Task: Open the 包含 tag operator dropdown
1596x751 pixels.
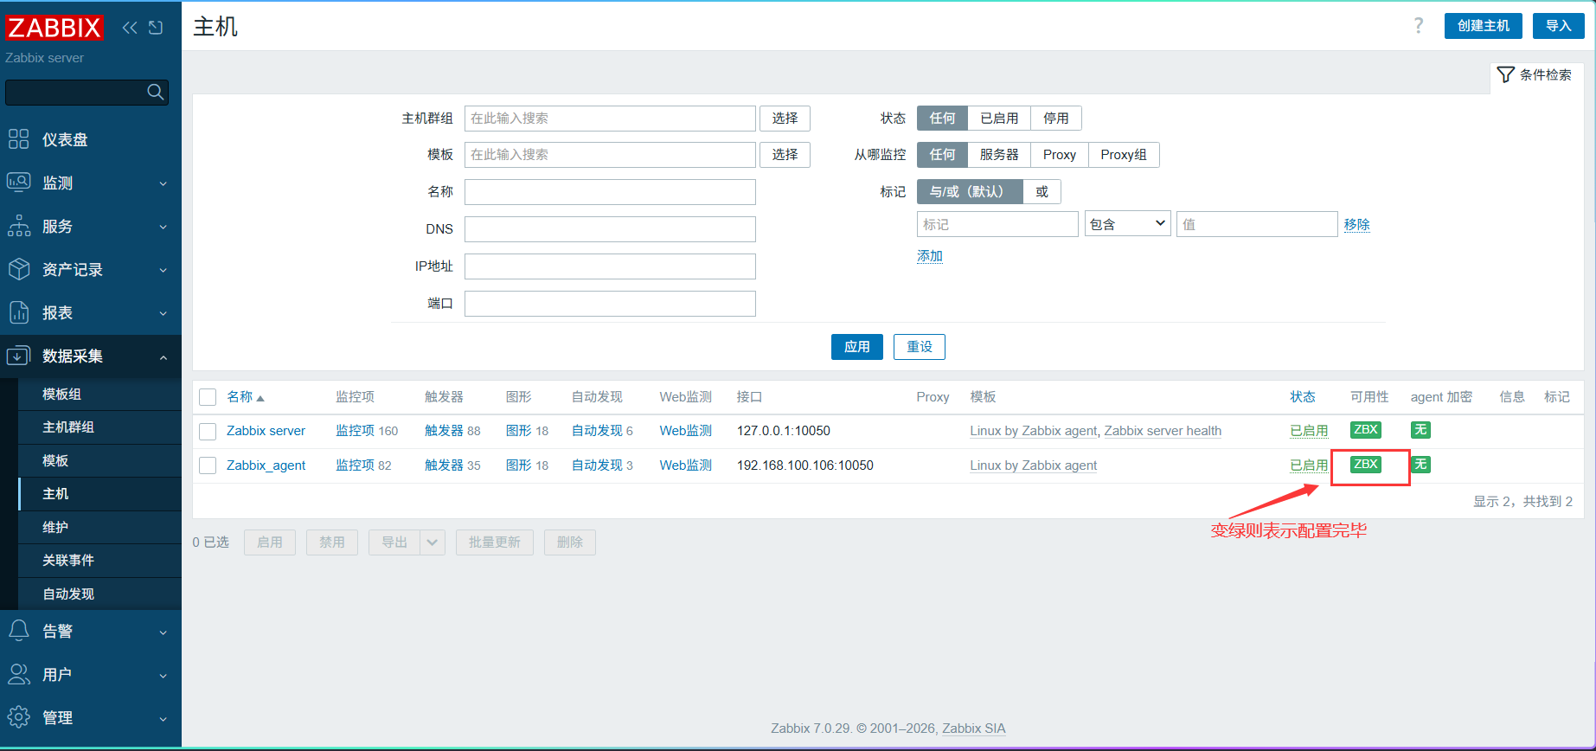Action: coord(1128,224)
